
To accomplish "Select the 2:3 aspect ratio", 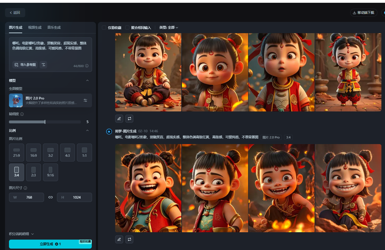I will click(x=34, y=172).
